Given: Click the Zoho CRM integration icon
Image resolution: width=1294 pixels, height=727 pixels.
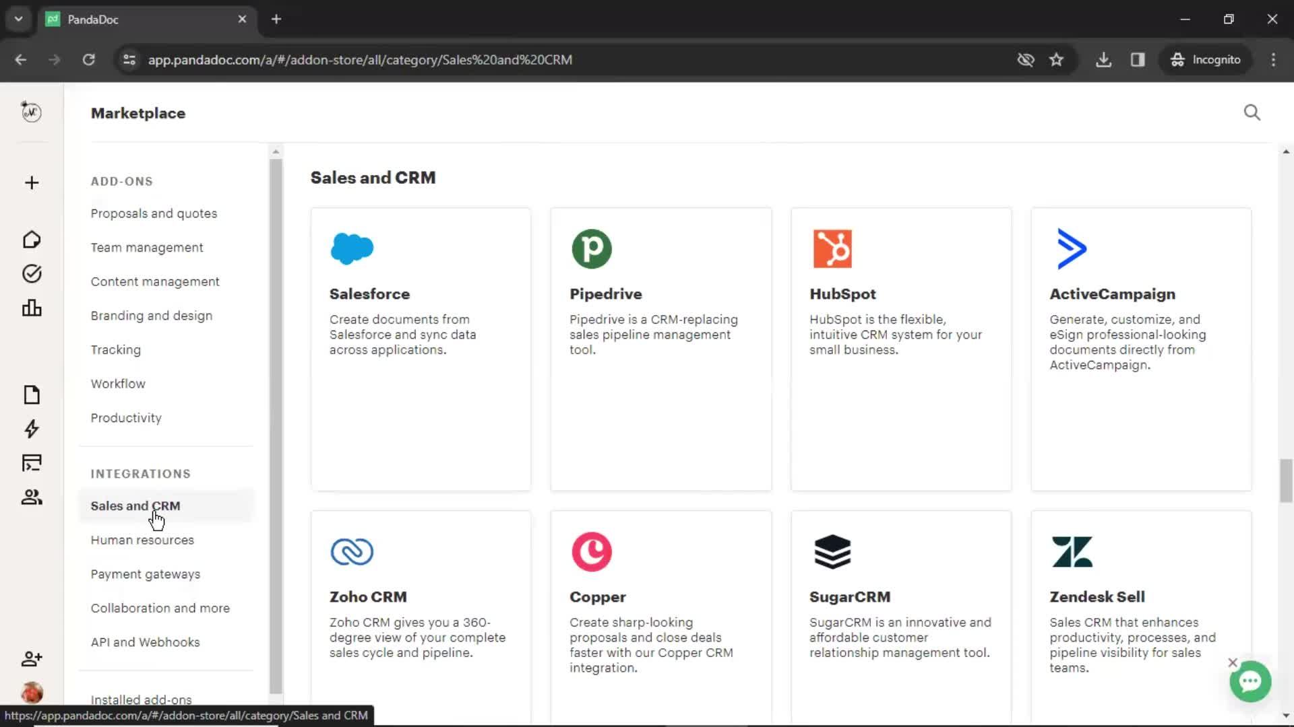Looking at the screenshot, I should [352, 551].
